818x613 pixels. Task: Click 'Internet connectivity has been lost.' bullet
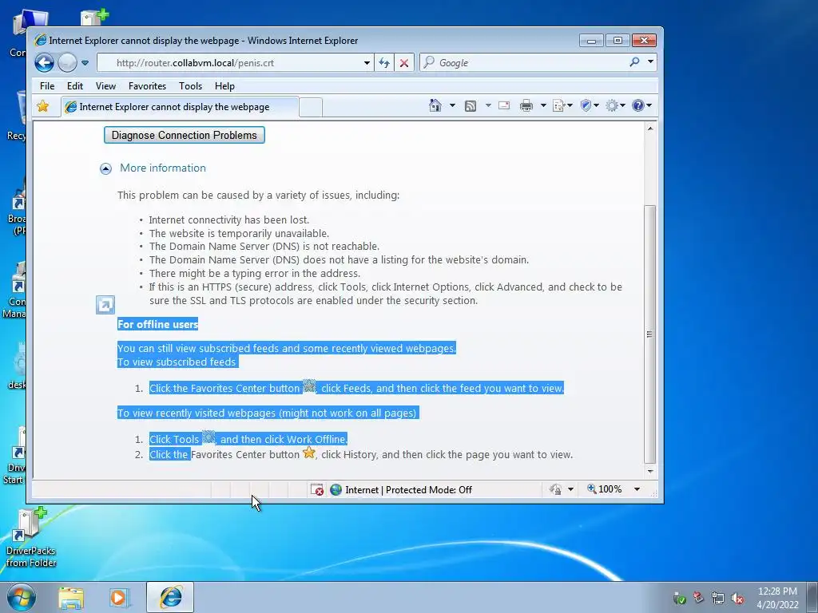click(229, 220)
